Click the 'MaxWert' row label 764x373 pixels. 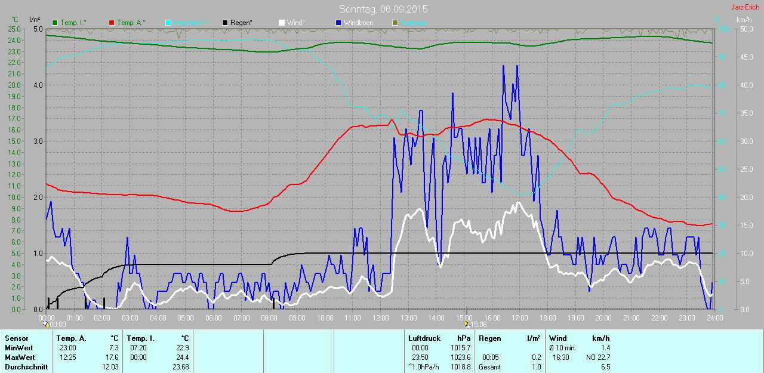[19, 357]
